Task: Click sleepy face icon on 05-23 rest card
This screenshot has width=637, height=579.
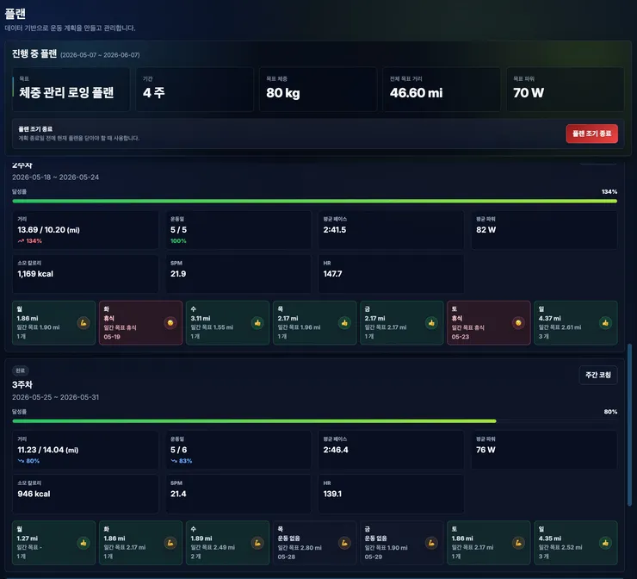Action: 518,323
